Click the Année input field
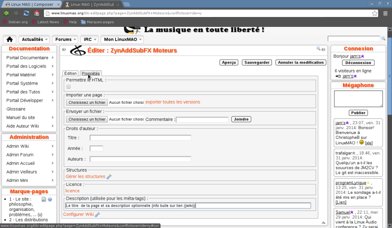This screenshot has height=228, width=392. point(96,148)
